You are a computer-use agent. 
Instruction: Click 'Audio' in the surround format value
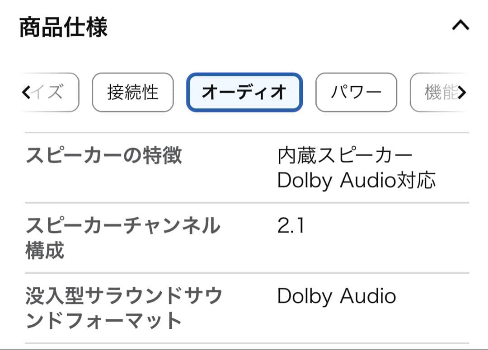point(368,296)
